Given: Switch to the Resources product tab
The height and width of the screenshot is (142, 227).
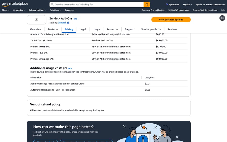Looking at the screenshot, I should coord(112,29).
